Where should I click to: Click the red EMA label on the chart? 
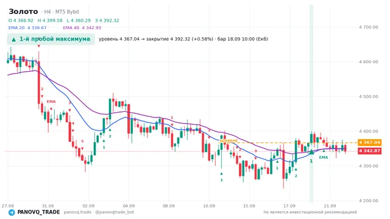point(51,102)
